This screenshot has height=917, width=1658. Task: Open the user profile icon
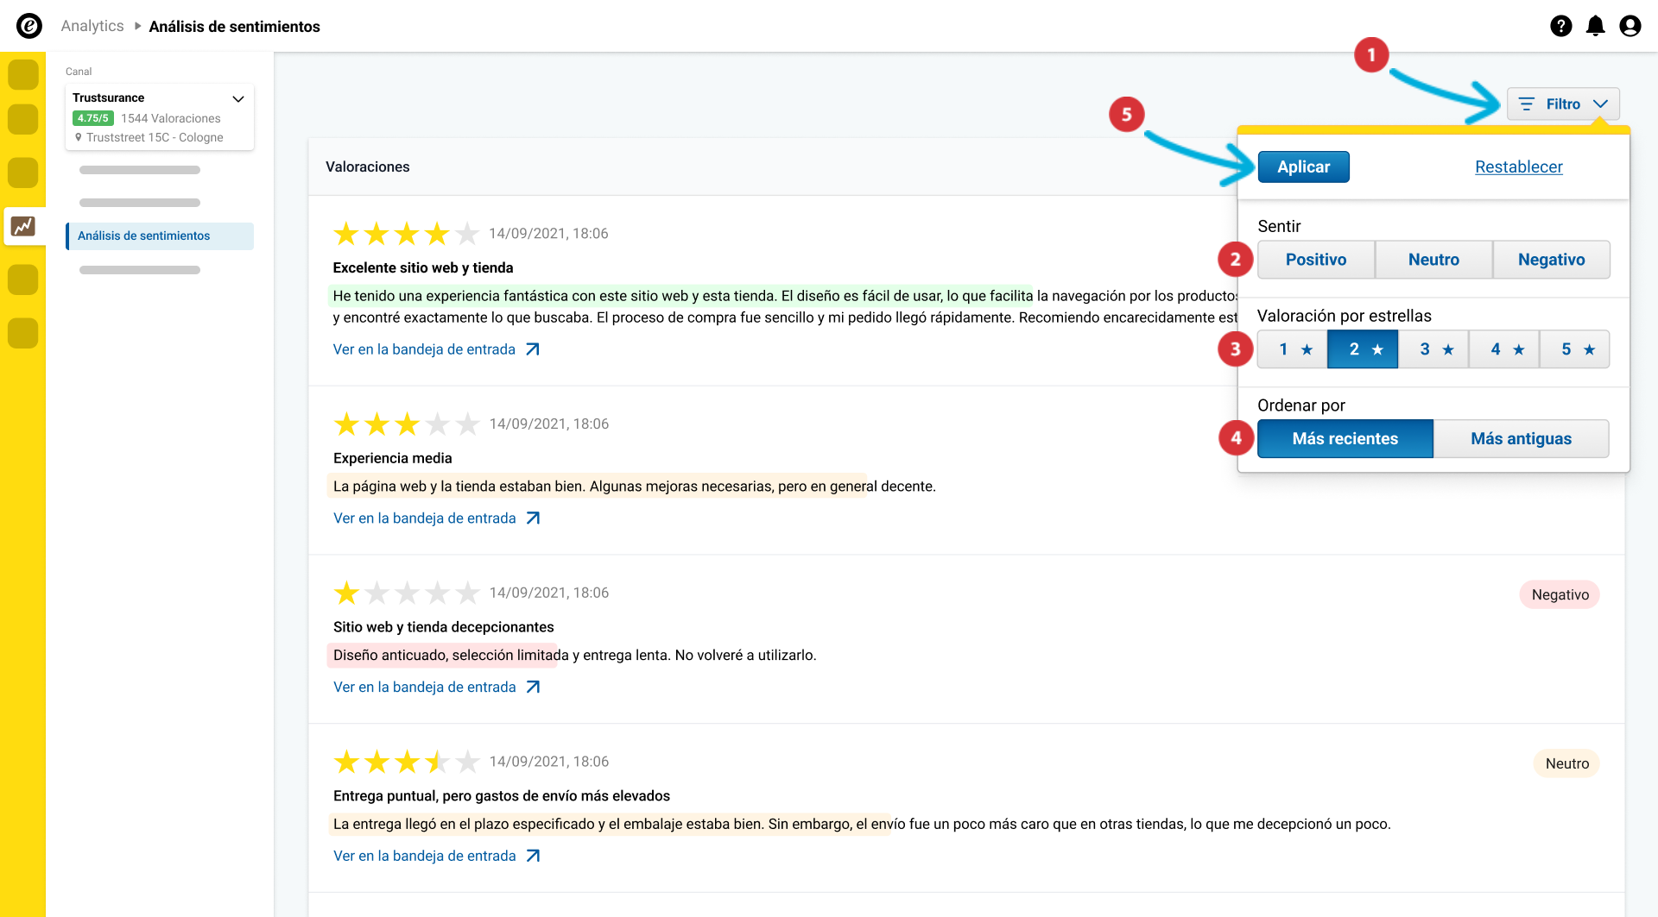[x=1630, y=26]
